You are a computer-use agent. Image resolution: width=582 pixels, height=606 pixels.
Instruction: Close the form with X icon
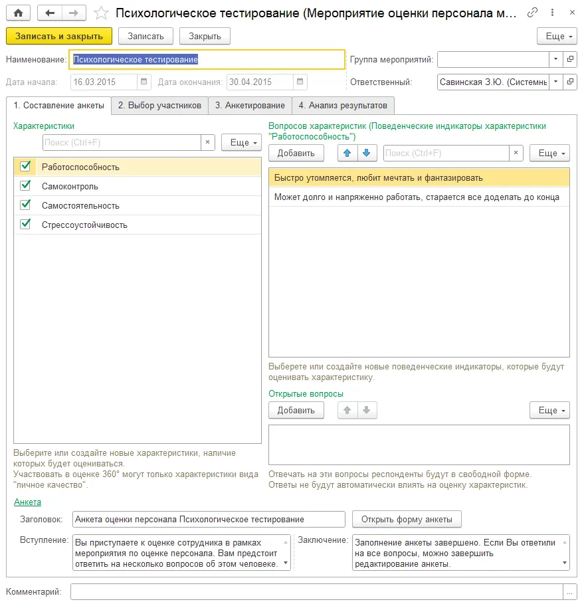click(x=572, y=13)
